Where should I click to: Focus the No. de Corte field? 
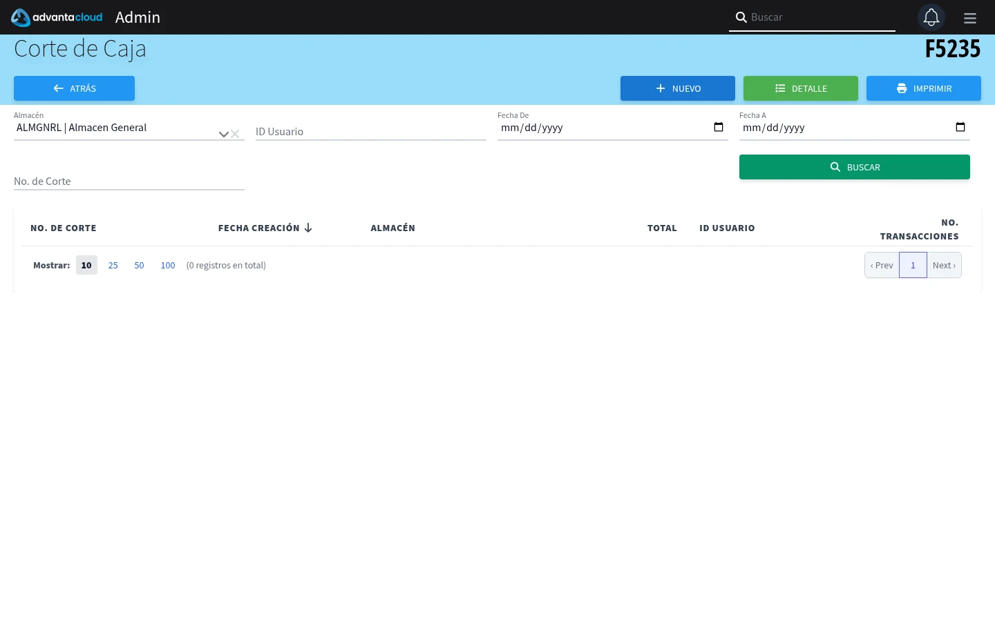(x=129, y=181)
